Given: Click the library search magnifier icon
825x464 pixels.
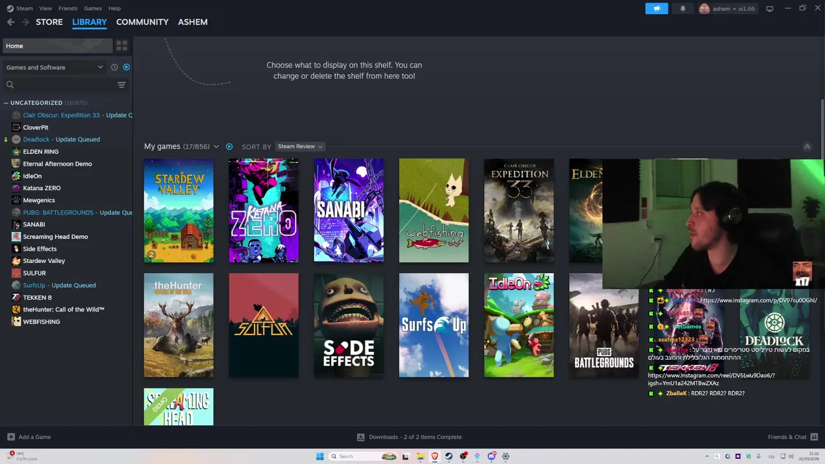Looking at the screenshot, I should pyautogui.click(x=10, y=84).
